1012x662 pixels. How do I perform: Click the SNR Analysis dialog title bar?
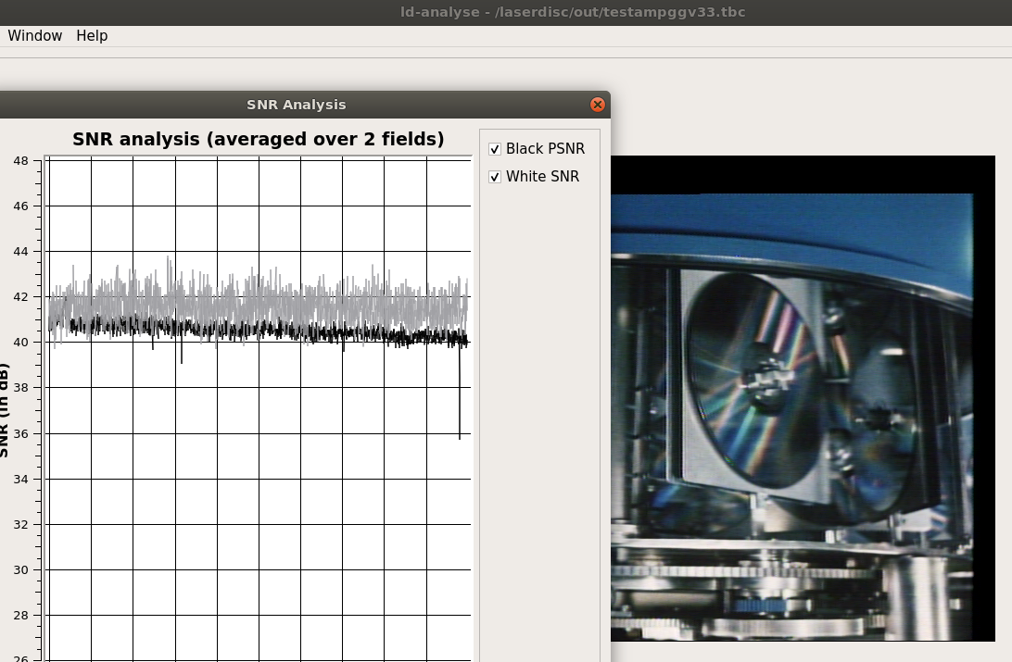coord(297,105)
